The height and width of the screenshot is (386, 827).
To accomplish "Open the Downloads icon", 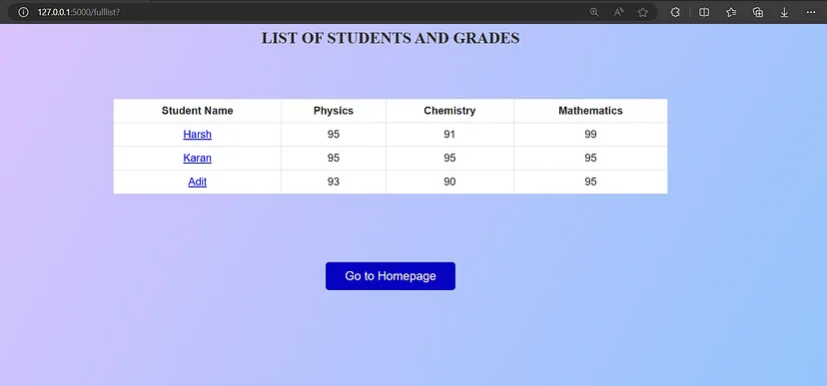I will 784,12.
